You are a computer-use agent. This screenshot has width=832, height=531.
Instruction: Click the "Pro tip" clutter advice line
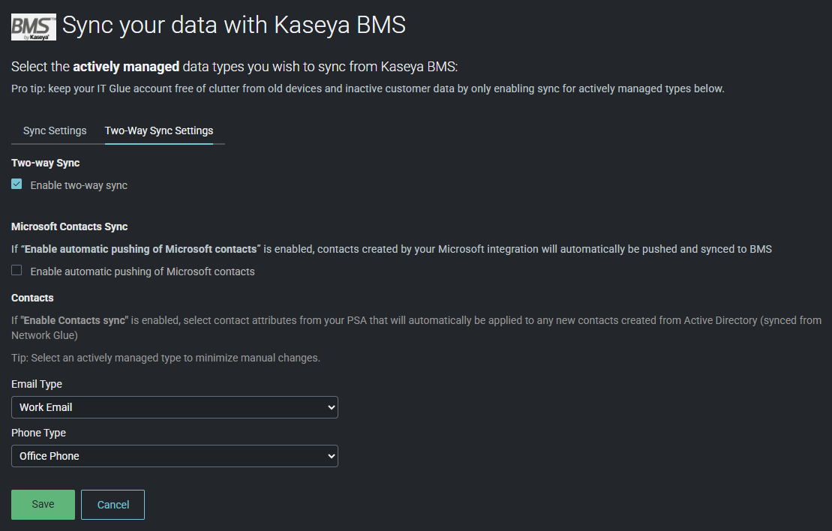click(368, 88)
